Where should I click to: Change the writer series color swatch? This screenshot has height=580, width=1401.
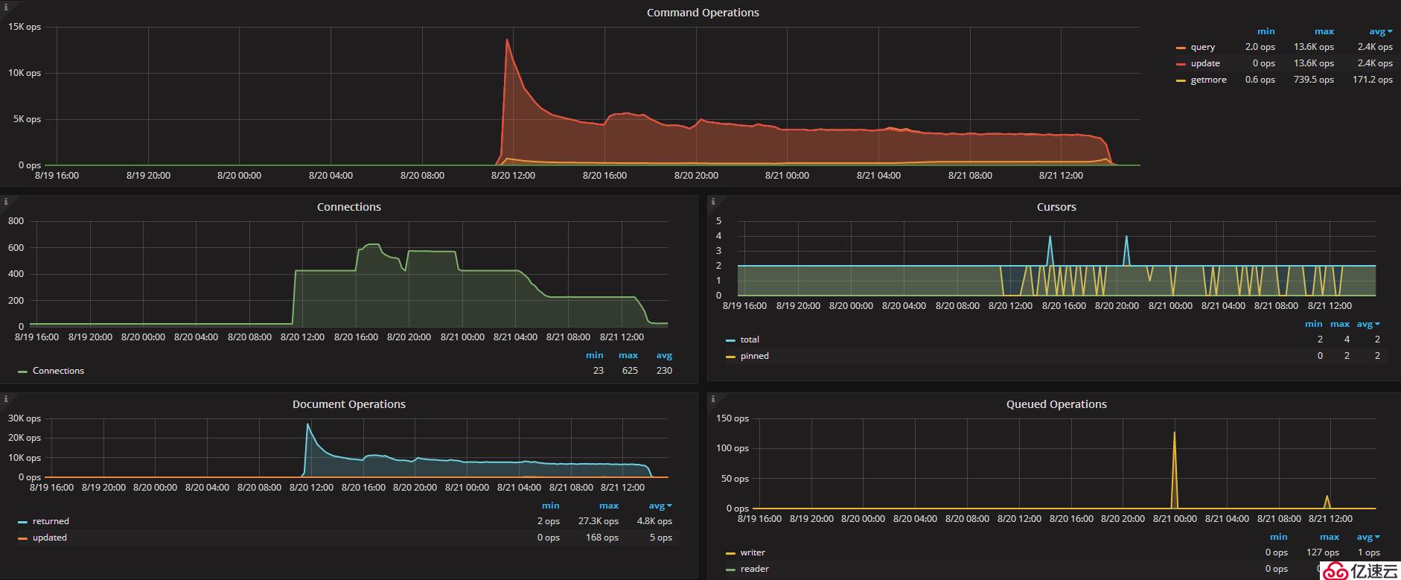pos(730,553)
